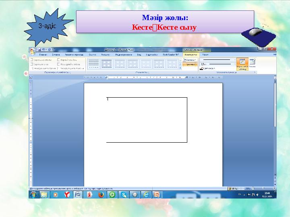Select the second table style thumbnail
Image resolution: width=290 pixels, height=217 pixels.
coord(106,64)
